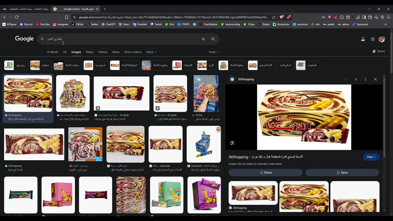393x221 pixels.
Task: Expand the More search filters dropdown
Action: pos(151,52)
